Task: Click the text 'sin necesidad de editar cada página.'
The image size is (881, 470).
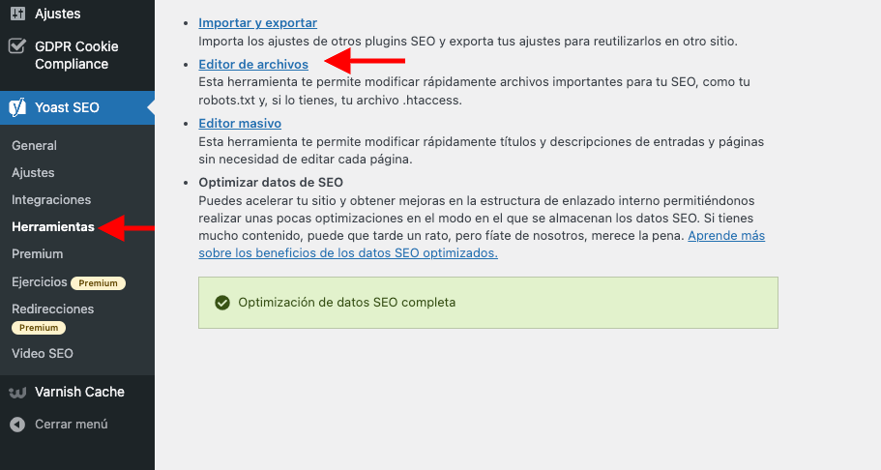Action: pyautogui.click(x=305, y=160)
